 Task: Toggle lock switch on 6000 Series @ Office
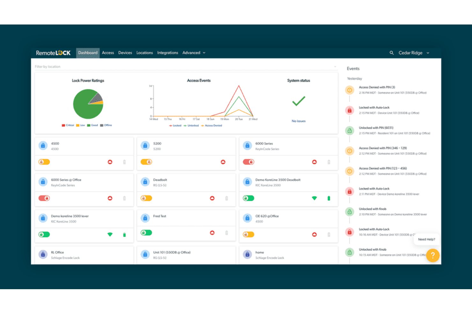pos(44,198)
